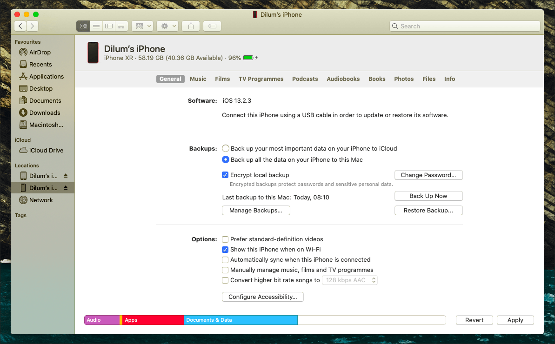Switch to list view in toolbar

coord(96,26)
